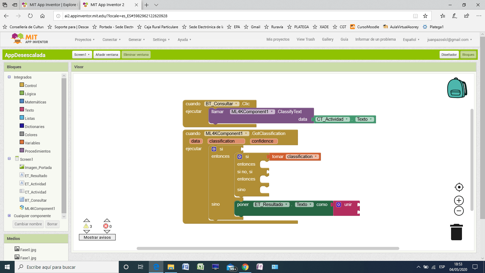Click the yellow warning triangle icon

pos(86,226)
